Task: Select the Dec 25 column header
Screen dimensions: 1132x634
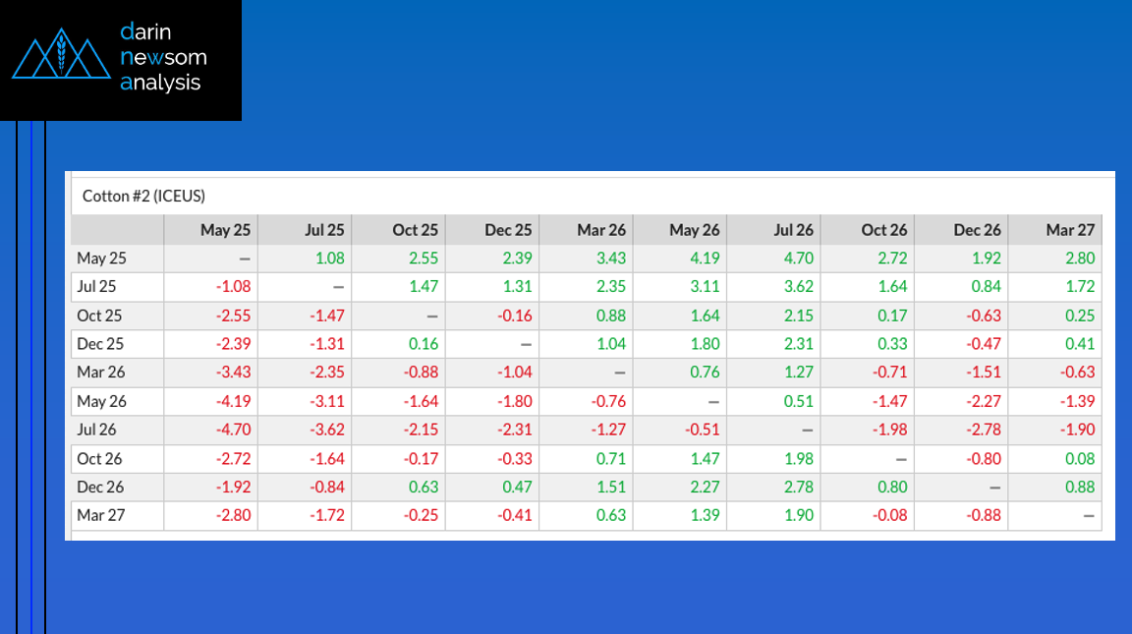Action: pyautogui.click(x=508, y=230)
